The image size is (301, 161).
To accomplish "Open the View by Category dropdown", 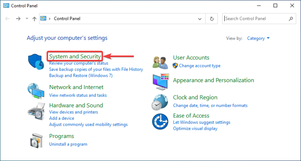I will point(258,38).
